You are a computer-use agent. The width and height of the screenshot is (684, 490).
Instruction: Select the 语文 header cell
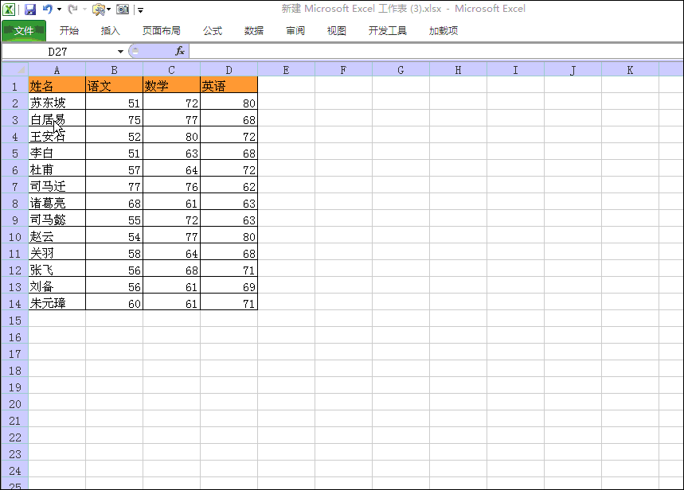102,85
